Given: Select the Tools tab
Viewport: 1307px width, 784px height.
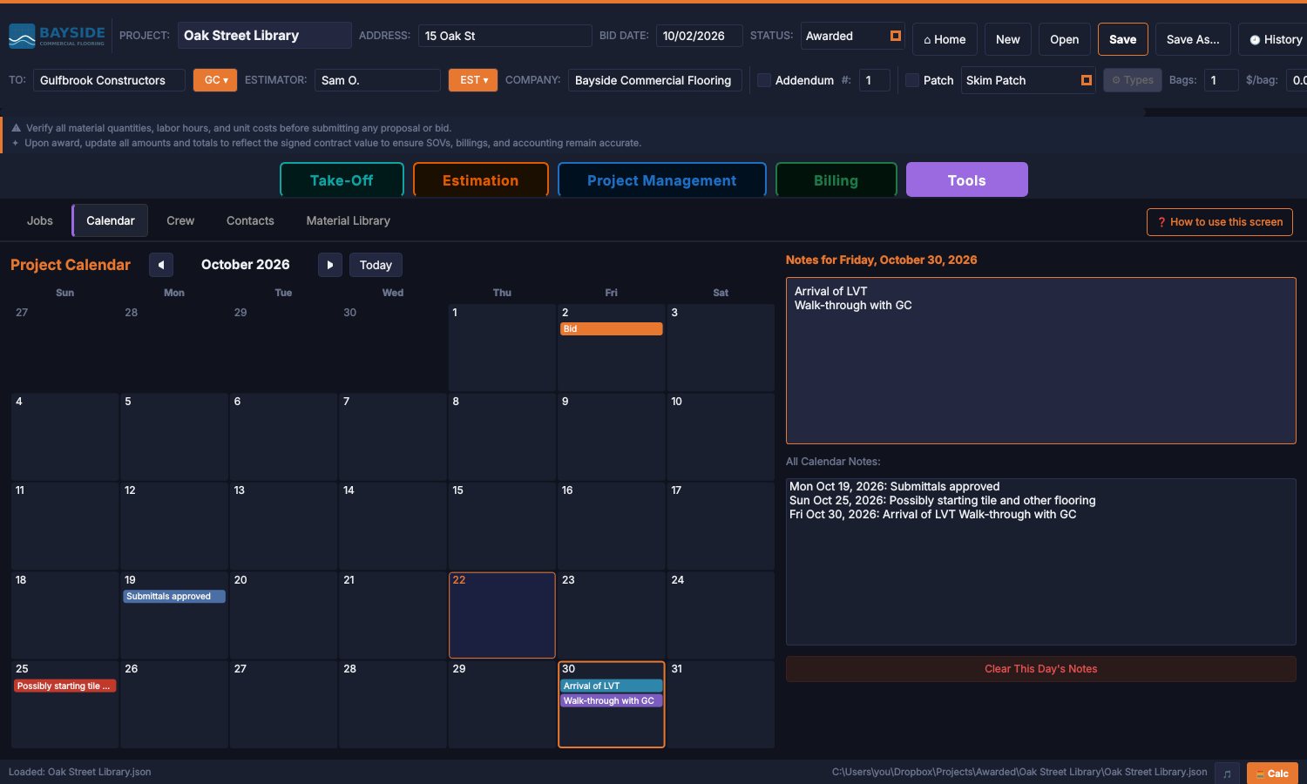Looking at the screenshot, I should coord(966,180).
